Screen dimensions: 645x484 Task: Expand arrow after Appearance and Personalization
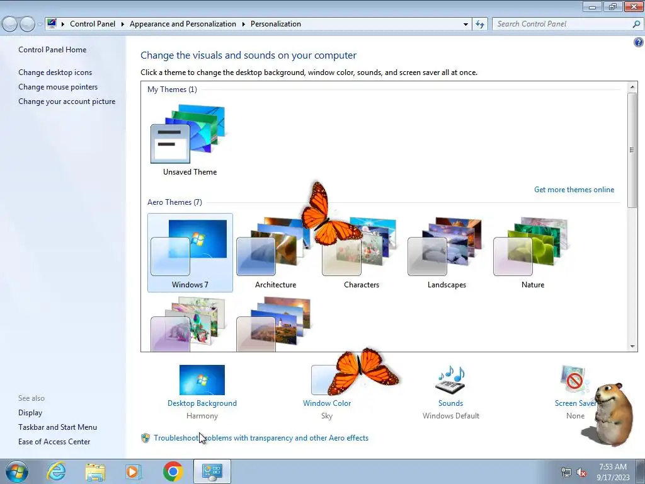(244, 25)
